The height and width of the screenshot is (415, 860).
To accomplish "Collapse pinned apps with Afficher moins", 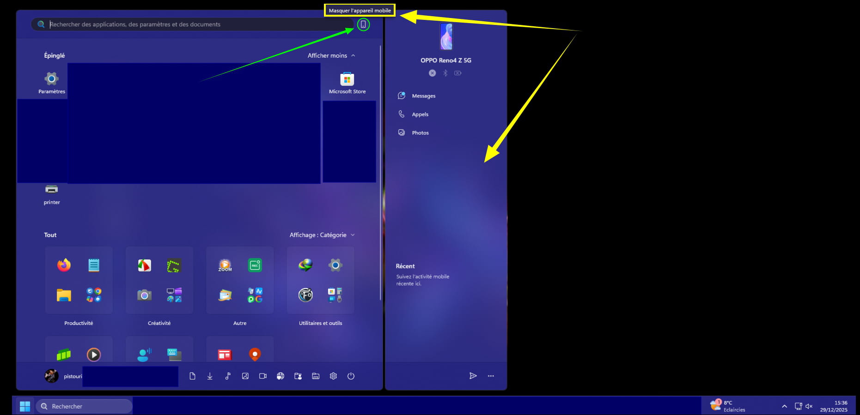I will (x=331, y=55).
